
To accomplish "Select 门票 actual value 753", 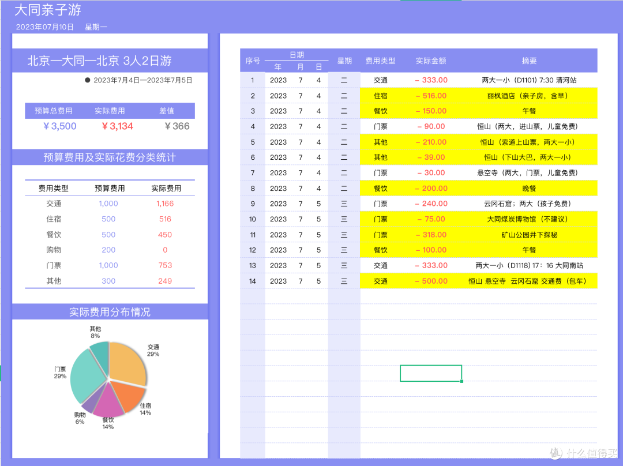I will click(165, 265).
